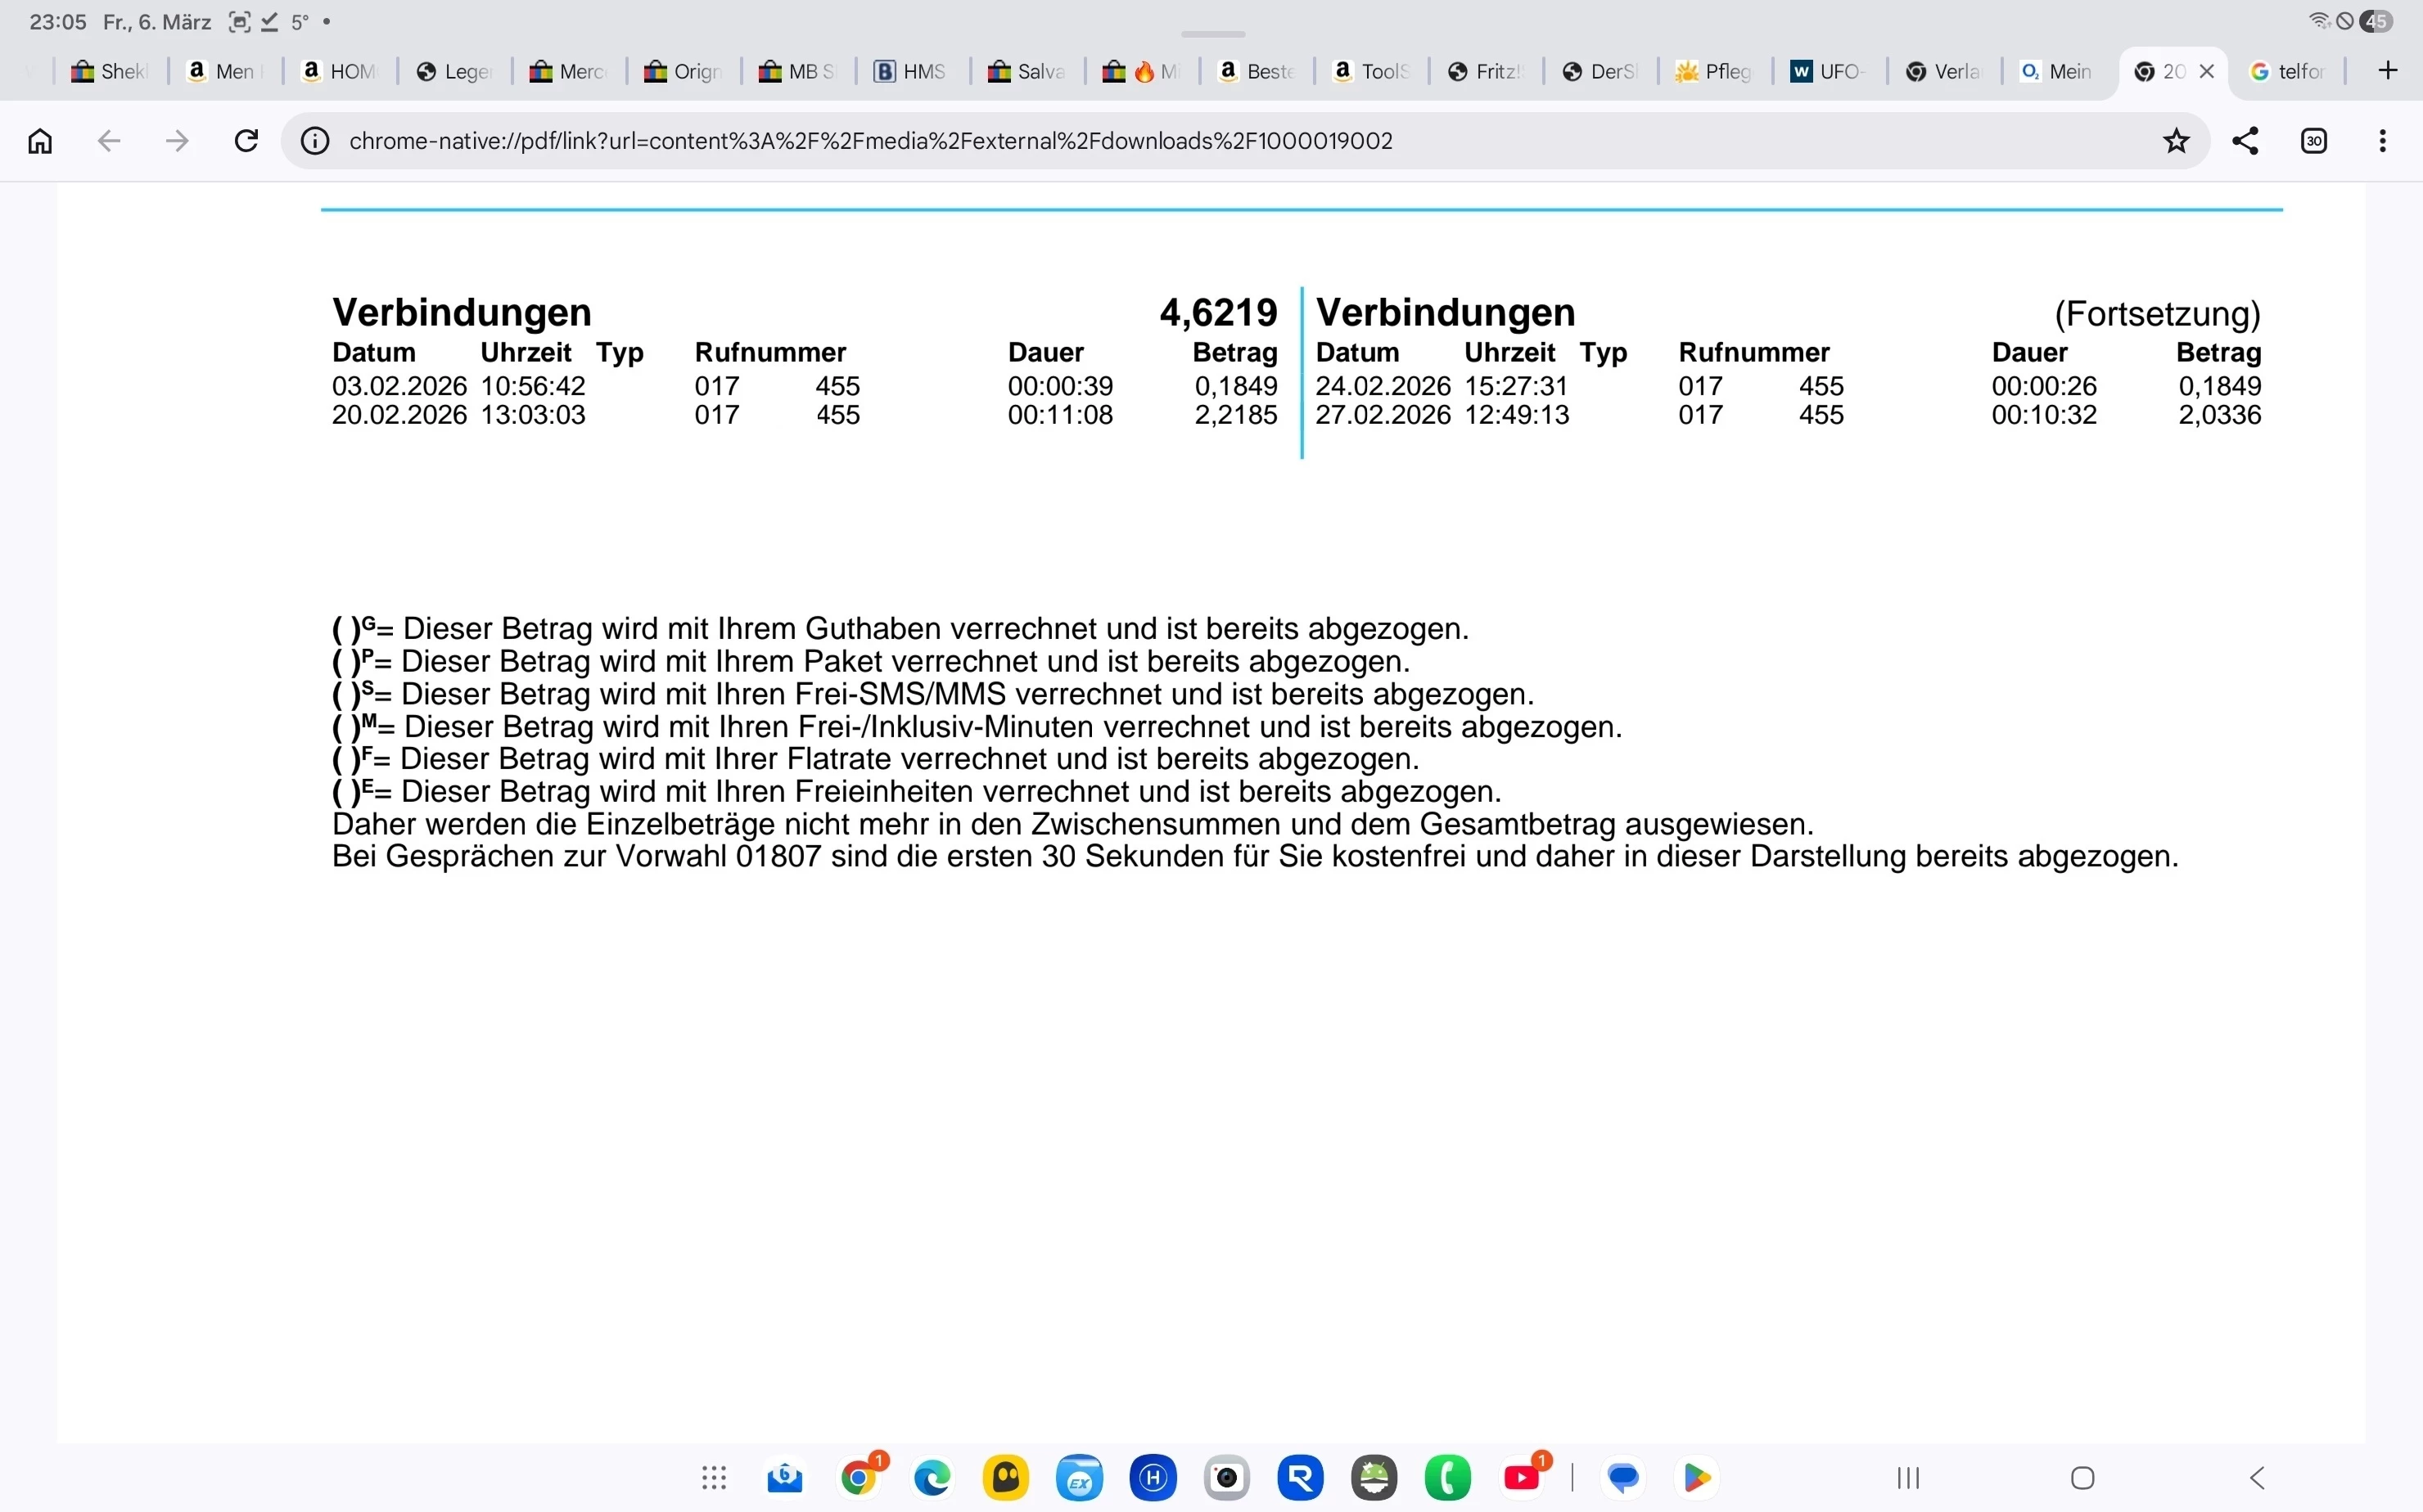Reload the current PDF page
The height and width of the screenshot is (1512, 2423).
(246, 141)
